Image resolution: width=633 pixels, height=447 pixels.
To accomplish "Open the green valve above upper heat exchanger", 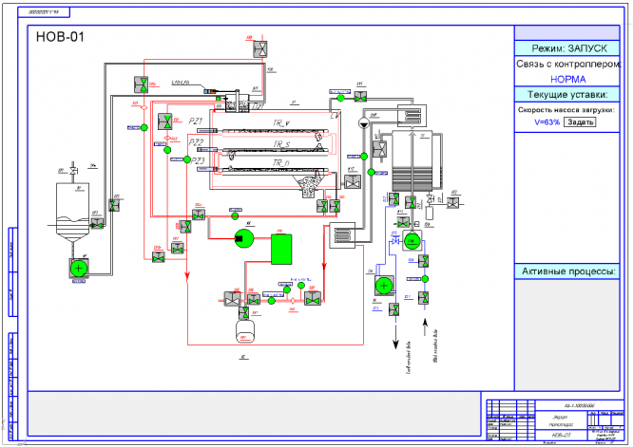I will tap(360, 97).
